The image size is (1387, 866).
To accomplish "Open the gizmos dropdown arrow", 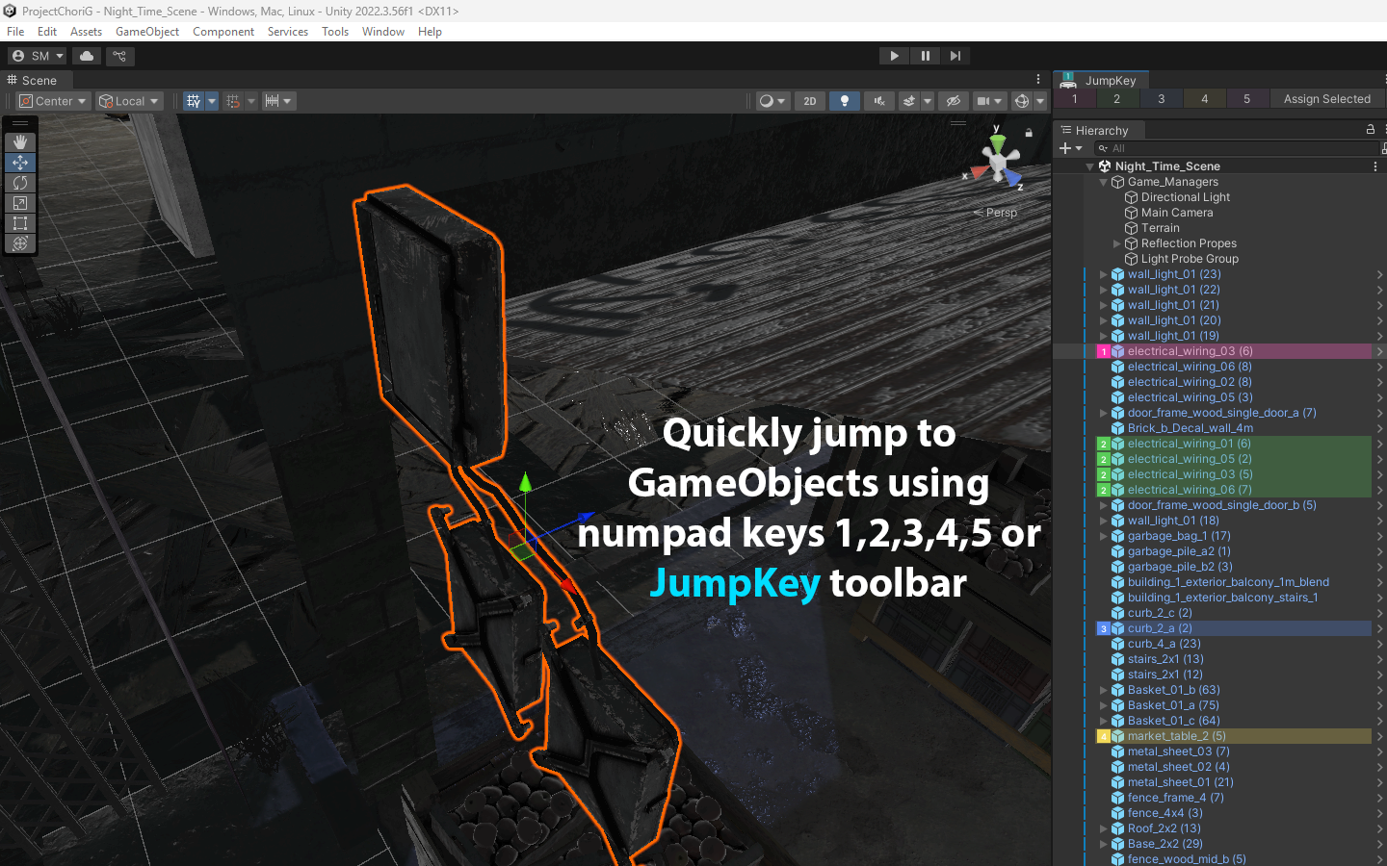I will coord(1040,101).
